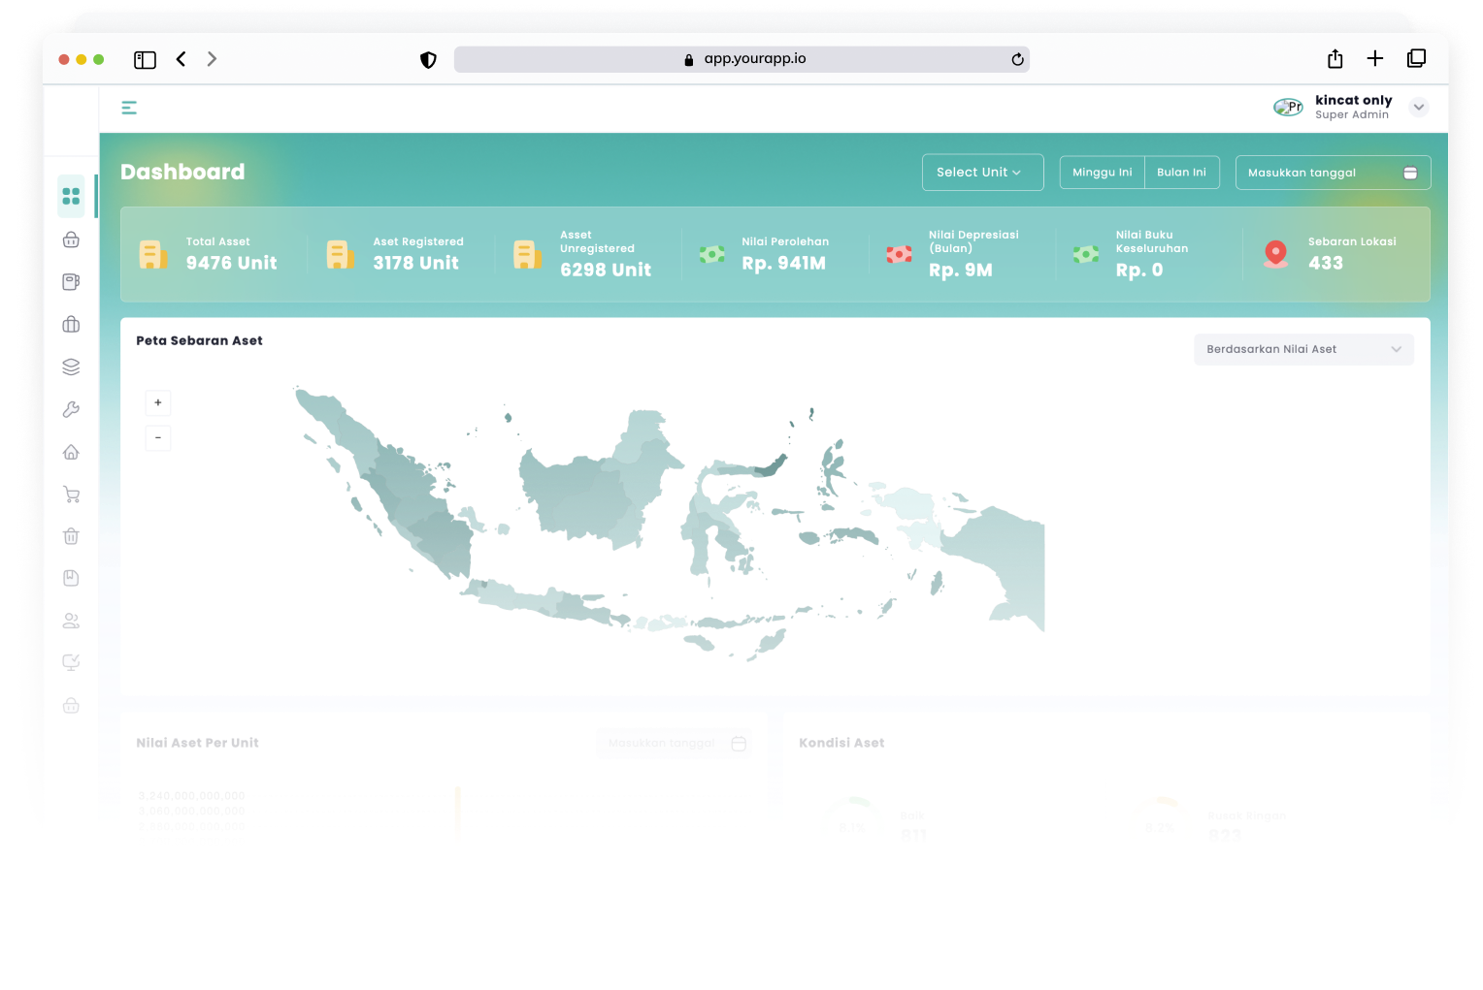Click the 433 Sebaran Lokasi value

[x=1326, y=263]
